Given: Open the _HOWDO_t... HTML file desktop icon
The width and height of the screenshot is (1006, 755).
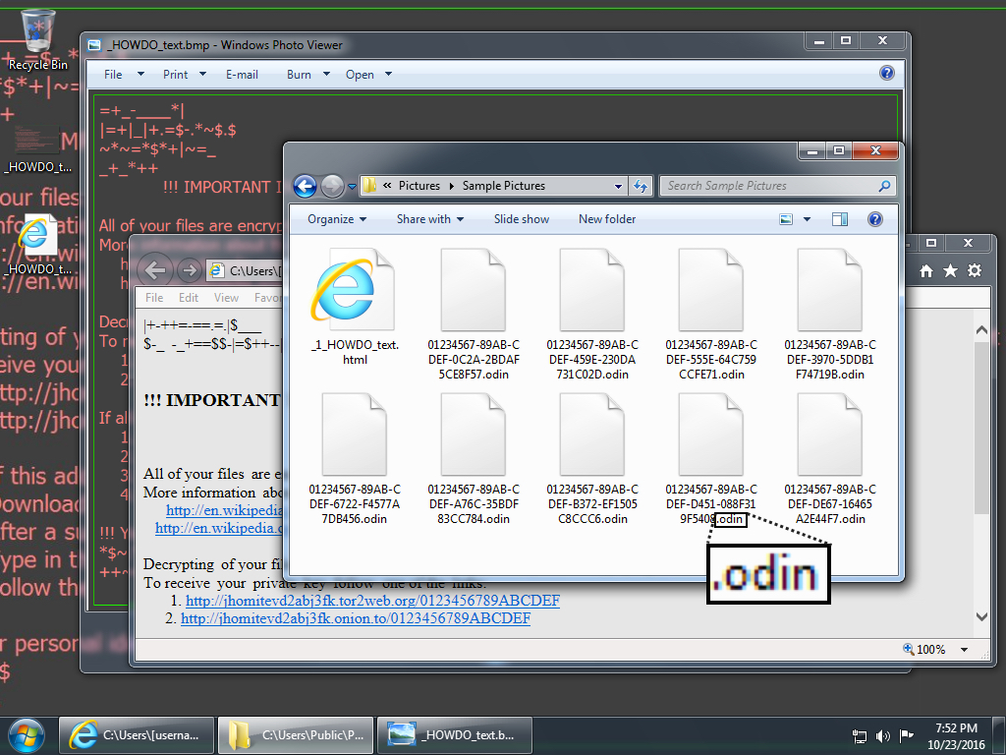Looking at the screenshot, I should click(x=37, y=245).
